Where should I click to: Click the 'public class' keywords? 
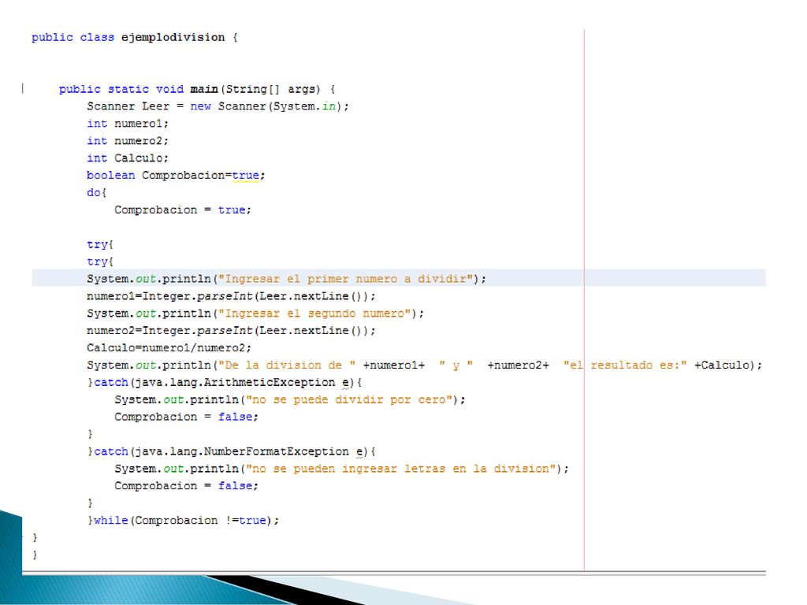[73, 38]
